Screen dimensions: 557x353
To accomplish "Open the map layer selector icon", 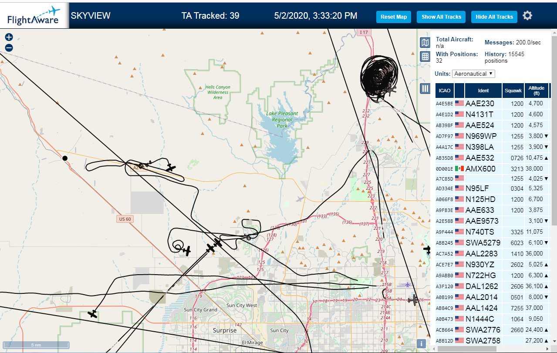I will click(425, 42).
